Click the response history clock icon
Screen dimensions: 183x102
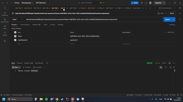(x=47, y=63)
